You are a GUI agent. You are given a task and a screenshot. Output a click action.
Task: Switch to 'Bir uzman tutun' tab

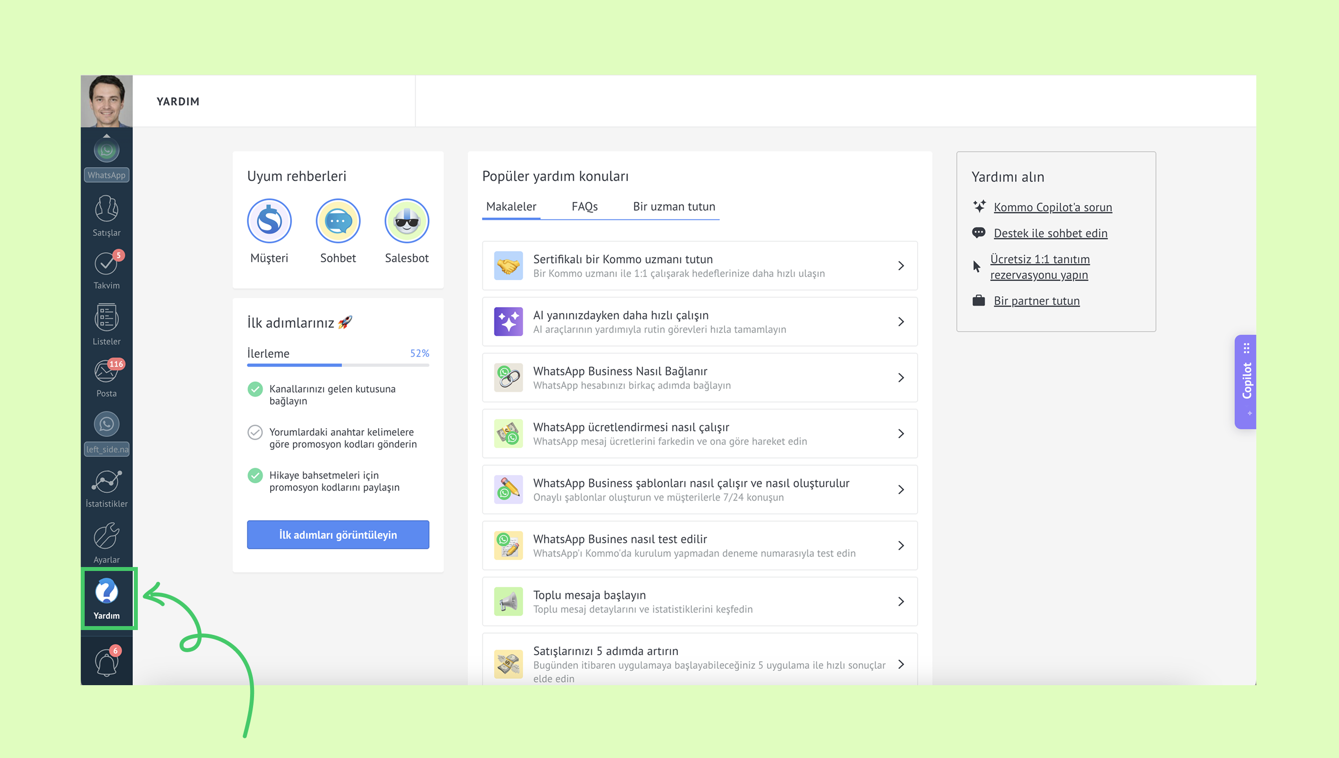point(673,207)
